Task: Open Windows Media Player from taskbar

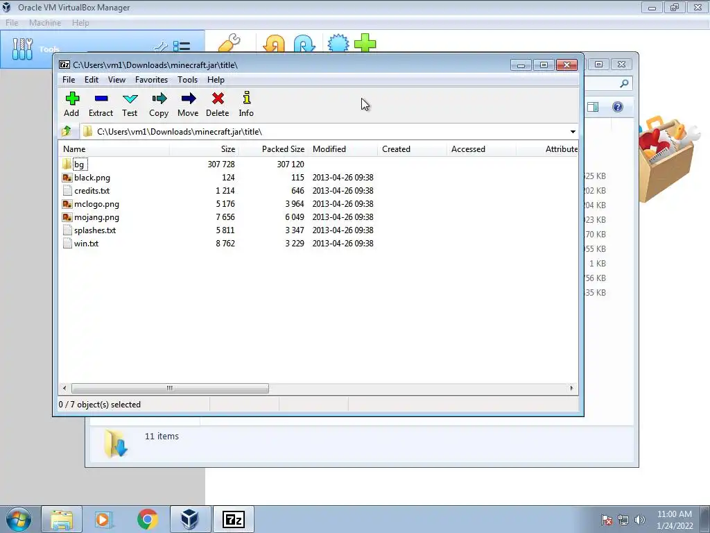Action: [103, 519]
